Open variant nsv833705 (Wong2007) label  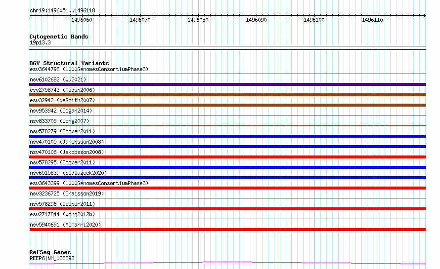[59, 121]
